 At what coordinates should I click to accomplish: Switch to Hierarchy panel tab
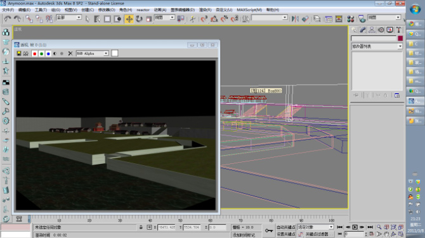[372, 30]
